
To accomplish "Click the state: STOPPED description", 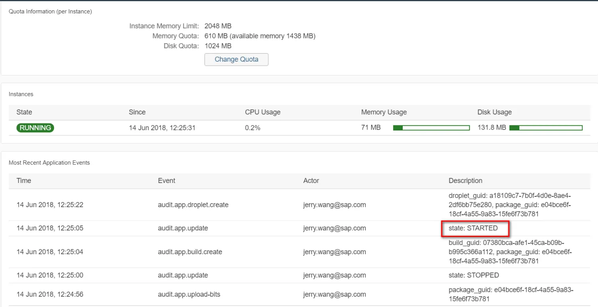I will [x=474, y=275].
